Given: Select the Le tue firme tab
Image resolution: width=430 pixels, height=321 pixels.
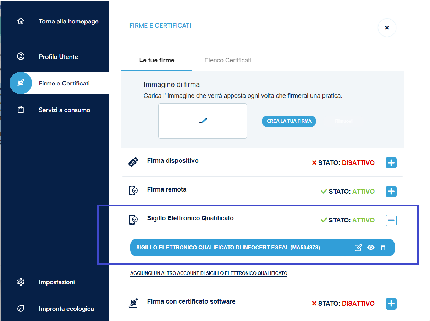Looking at the screenshot, I should (157, 60).
